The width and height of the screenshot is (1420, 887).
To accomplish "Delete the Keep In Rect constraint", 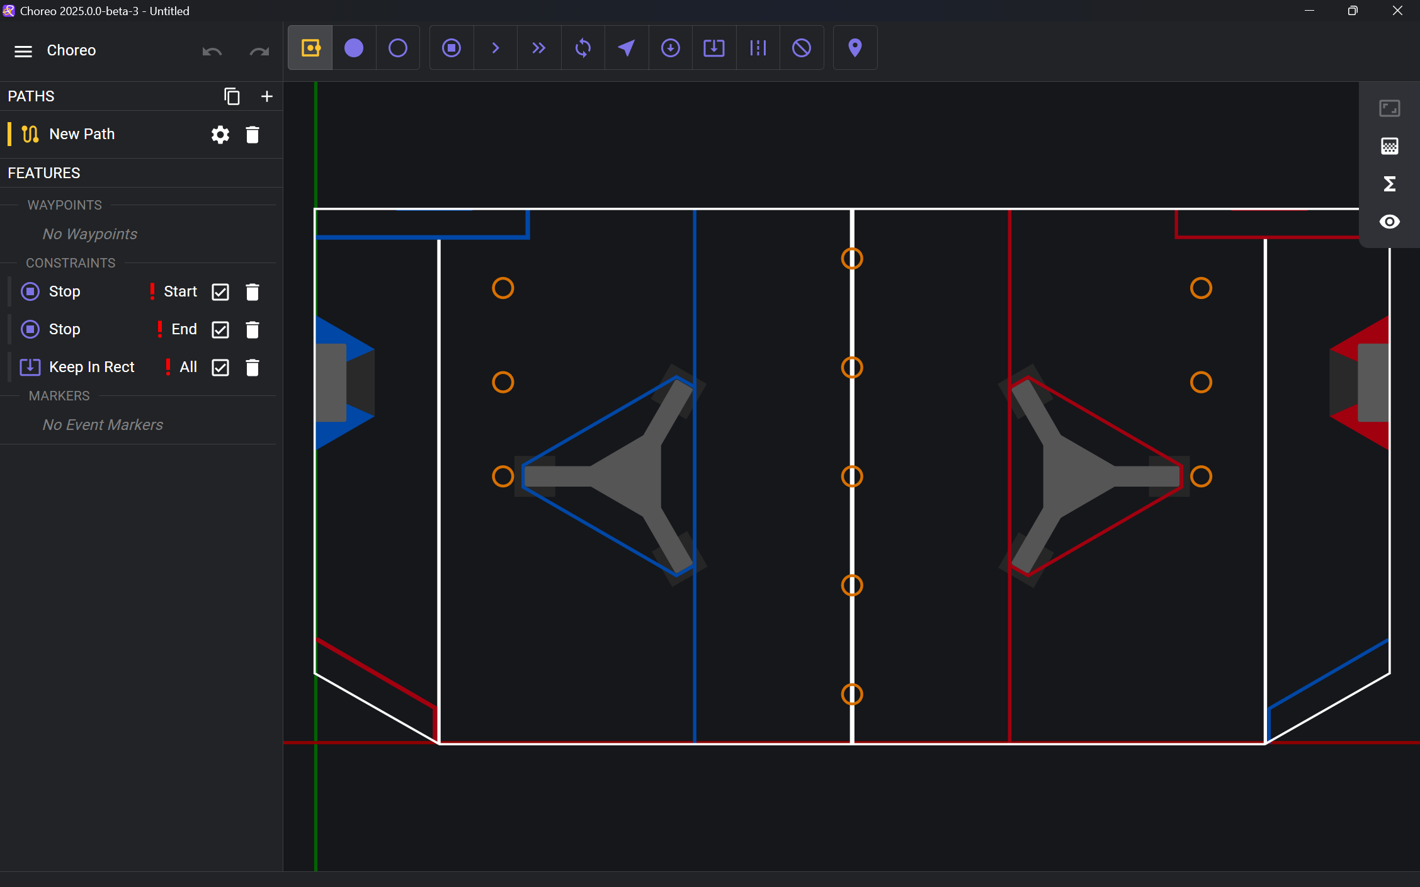I will pyautogui.click(x=253, y=368).
